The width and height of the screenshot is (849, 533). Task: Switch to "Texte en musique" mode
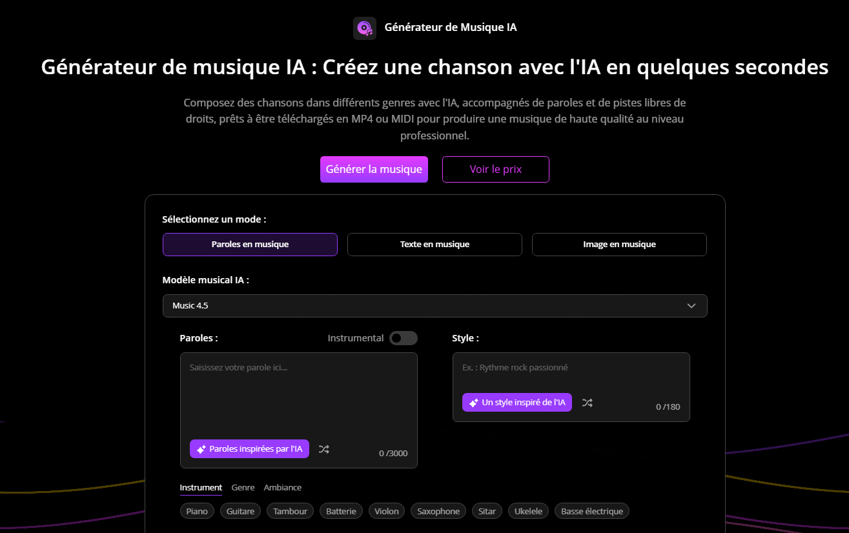click(x=434, y=245)
